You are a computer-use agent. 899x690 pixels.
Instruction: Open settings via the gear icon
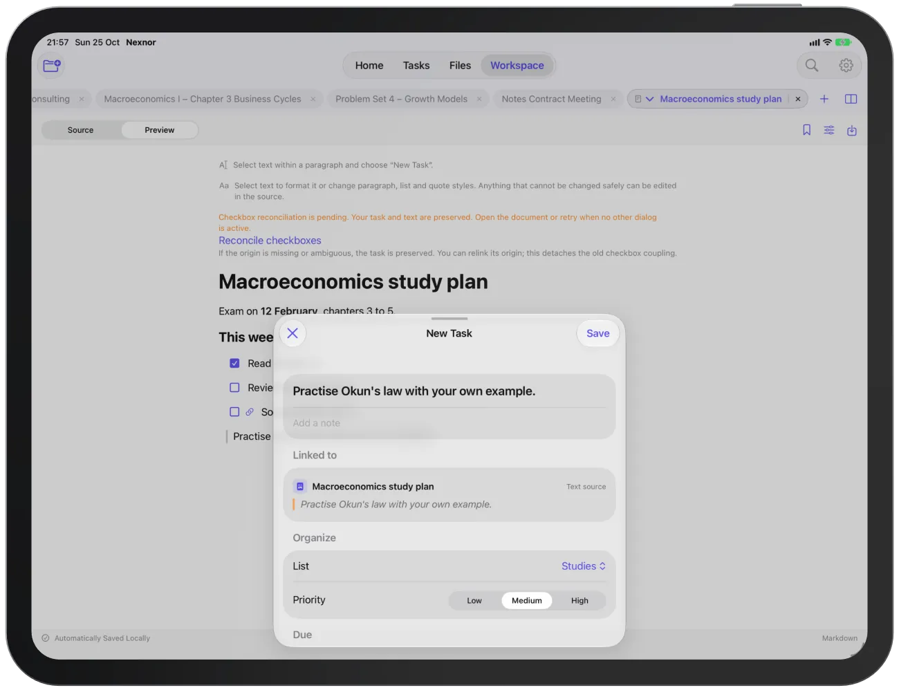(x=846, y=66)
